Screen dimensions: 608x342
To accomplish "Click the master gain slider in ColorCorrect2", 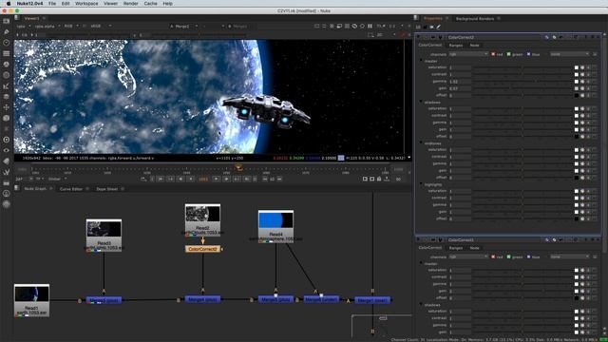I will 522,88.
